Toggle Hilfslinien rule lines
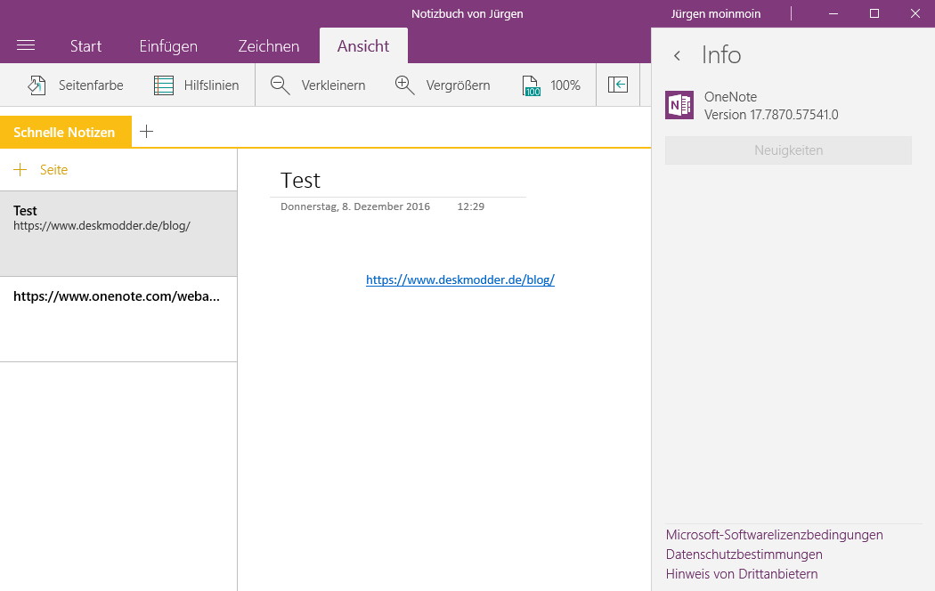935x591 pixels. point(196,85)
